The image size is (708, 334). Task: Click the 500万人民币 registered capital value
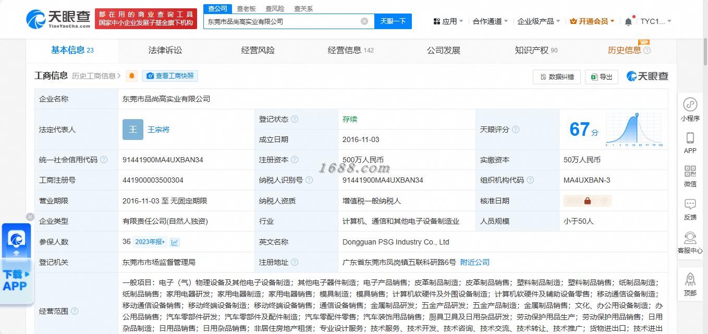pyautogui.click(x=363, y=160)
